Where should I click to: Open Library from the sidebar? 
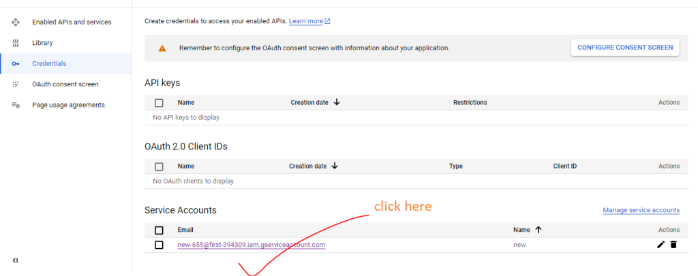(x=42, y=43)
